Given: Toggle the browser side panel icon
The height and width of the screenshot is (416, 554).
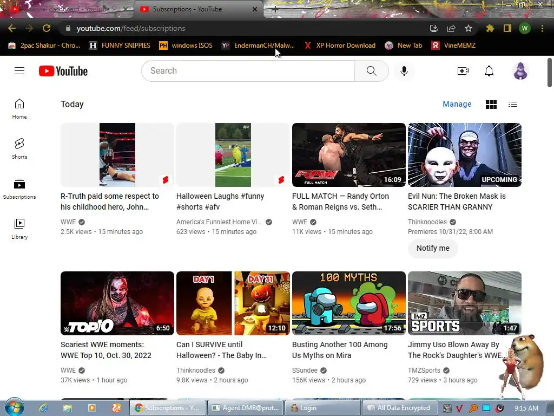Looking at the screenshot, I should coord(507,28).
